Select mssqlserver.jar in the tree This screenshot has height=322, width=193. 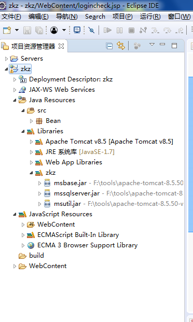[77, 193]
